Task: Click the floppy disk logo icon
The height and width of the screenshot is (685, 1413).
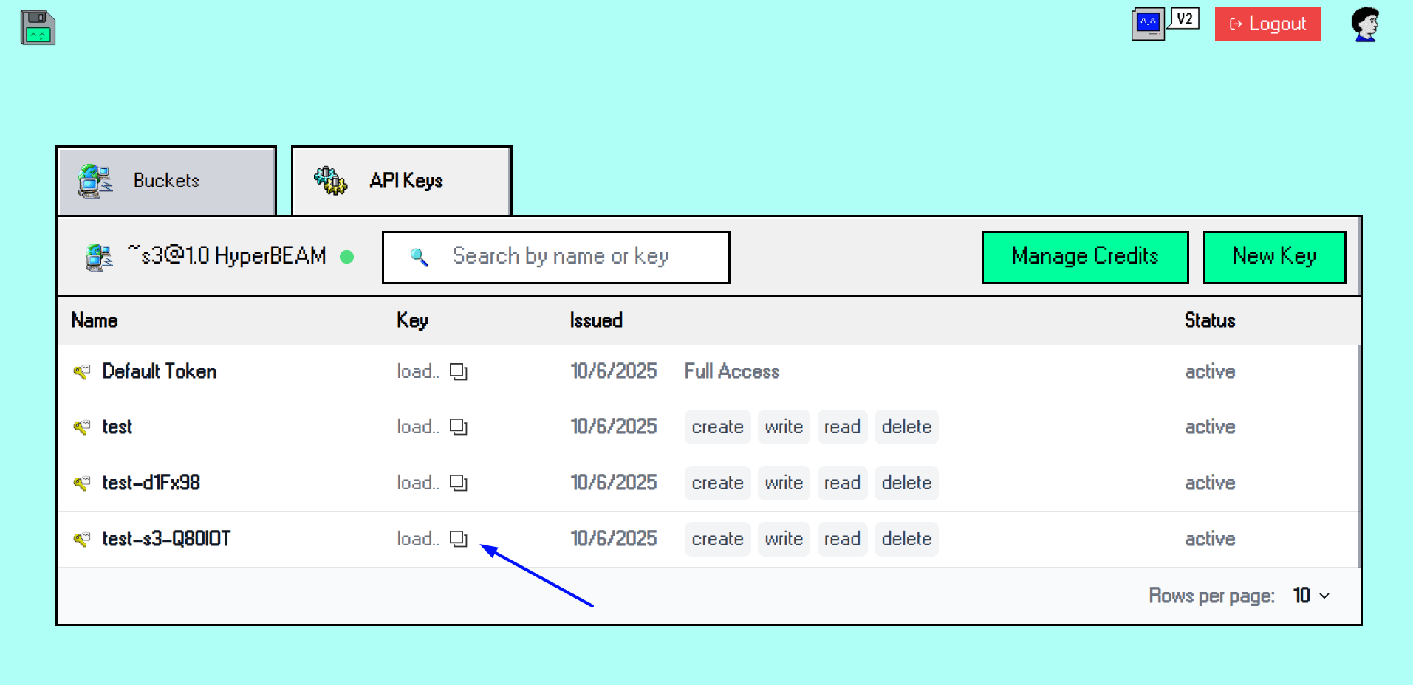Action: (38, 28)
